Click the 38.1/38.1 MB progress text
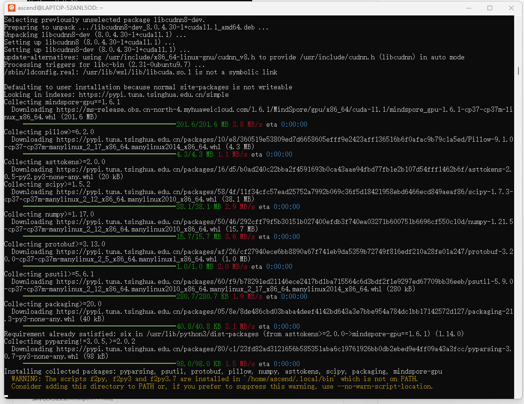The height and width of the screenshot is (404, 524). (x=198, y=207)
